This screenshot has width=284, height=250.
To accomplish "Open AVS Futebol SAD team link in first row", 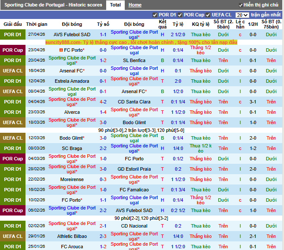I will point(72,34).
